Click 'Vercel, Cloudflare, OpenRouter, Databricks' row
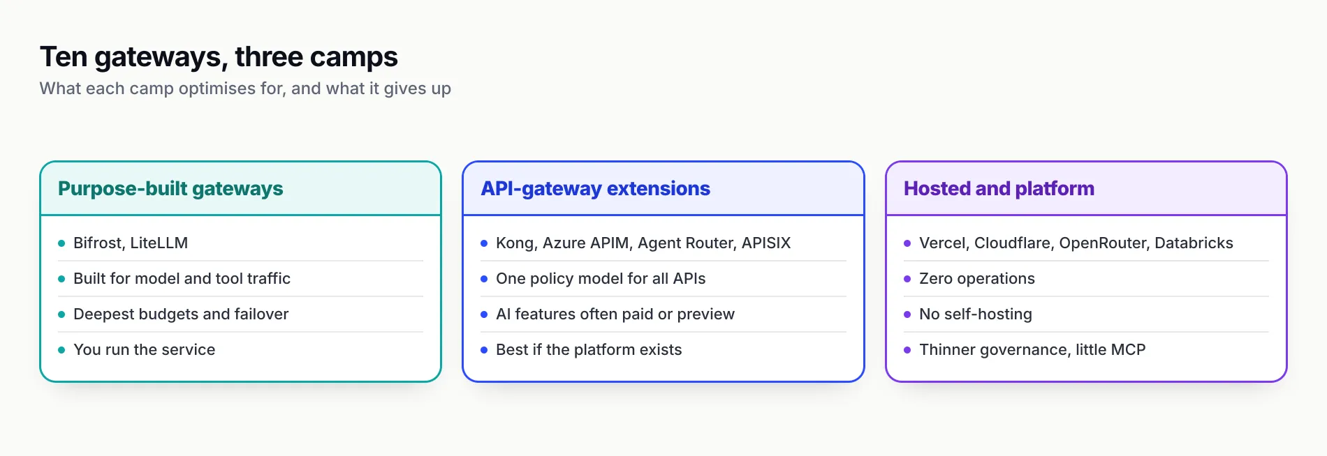The height and width of the screenshot is (456, 1327). click(1086, 243)
